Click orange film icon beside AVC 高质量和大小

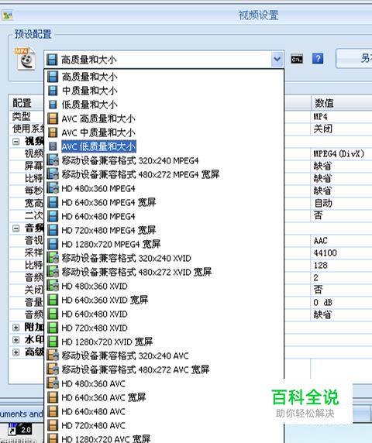click(53, 118)
